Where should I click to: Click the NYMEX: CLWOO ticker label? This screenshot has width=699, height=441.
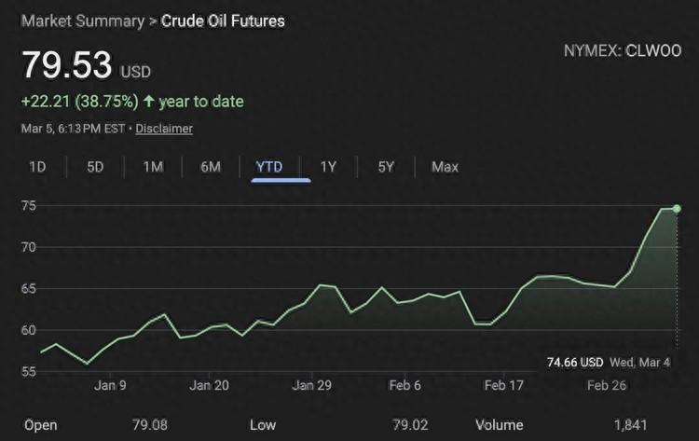pyautogui.click(x=621, y=50)
